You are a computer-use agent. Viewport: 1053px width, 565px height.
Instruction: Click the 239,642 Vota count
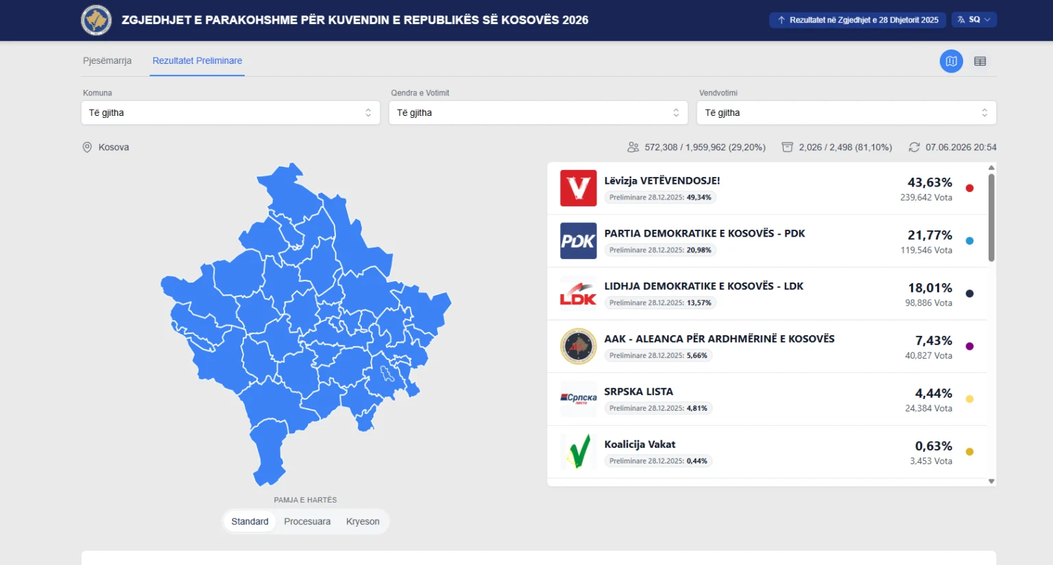pyautogui.click(x=926, y=197)
